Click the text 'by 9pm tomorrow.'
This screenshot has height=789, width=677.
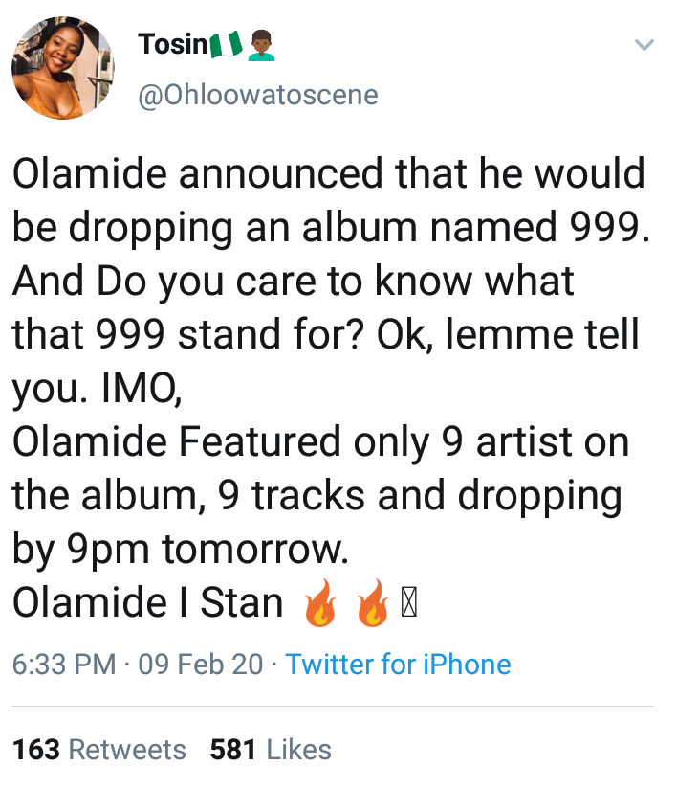tap(181, 550)
